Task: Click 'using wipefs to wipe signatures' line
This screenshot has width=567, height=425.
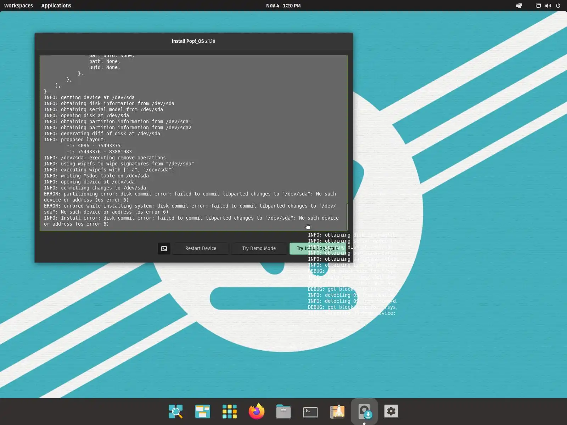Action: pos(119,164)
